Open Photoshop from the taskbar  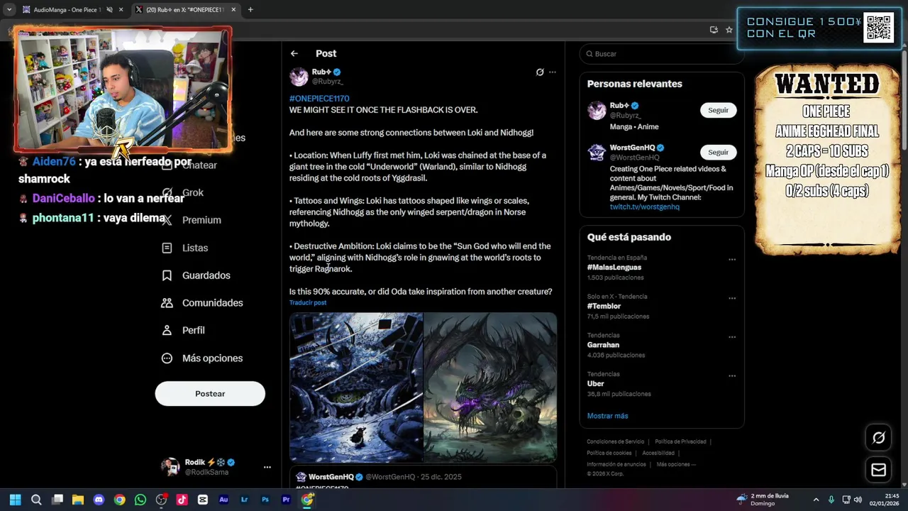[x=265, y=500]
